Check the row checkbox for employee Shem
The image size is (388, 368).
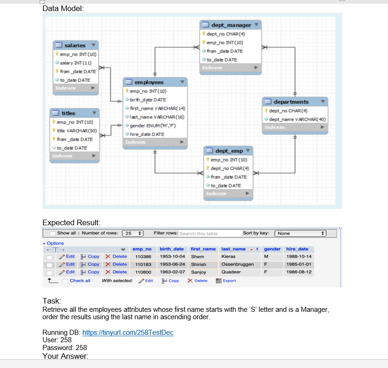49,257
